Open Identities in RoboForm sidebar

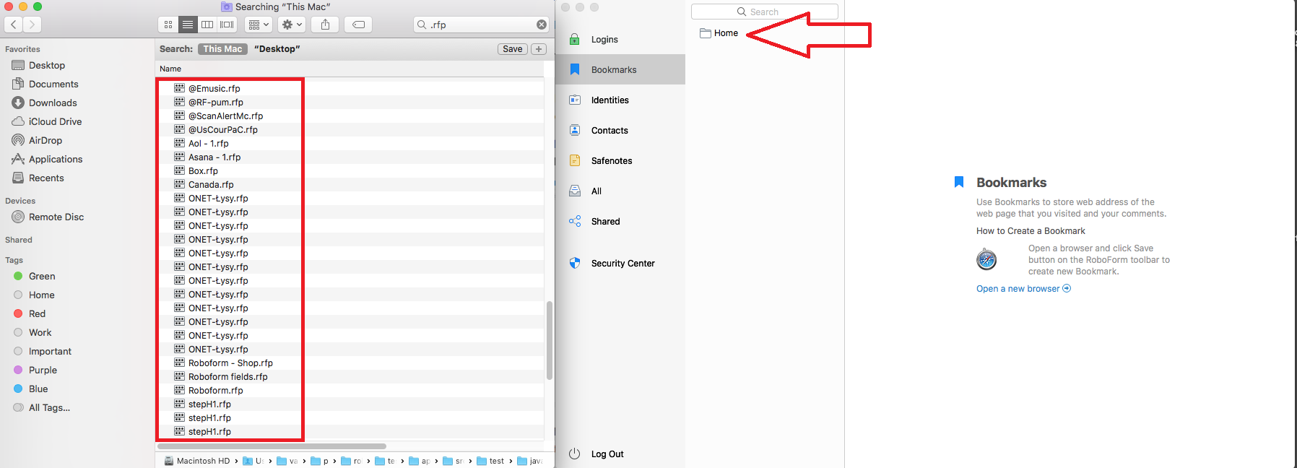[x=610, y=100]
